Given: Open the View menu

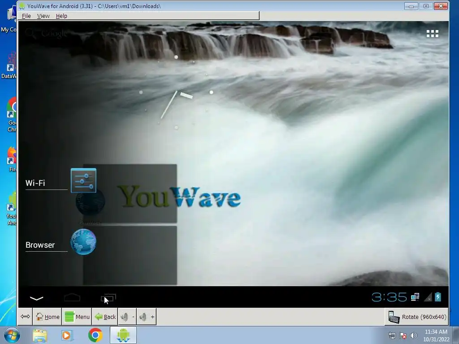Looking at the screenshot, I should [43, 16].
